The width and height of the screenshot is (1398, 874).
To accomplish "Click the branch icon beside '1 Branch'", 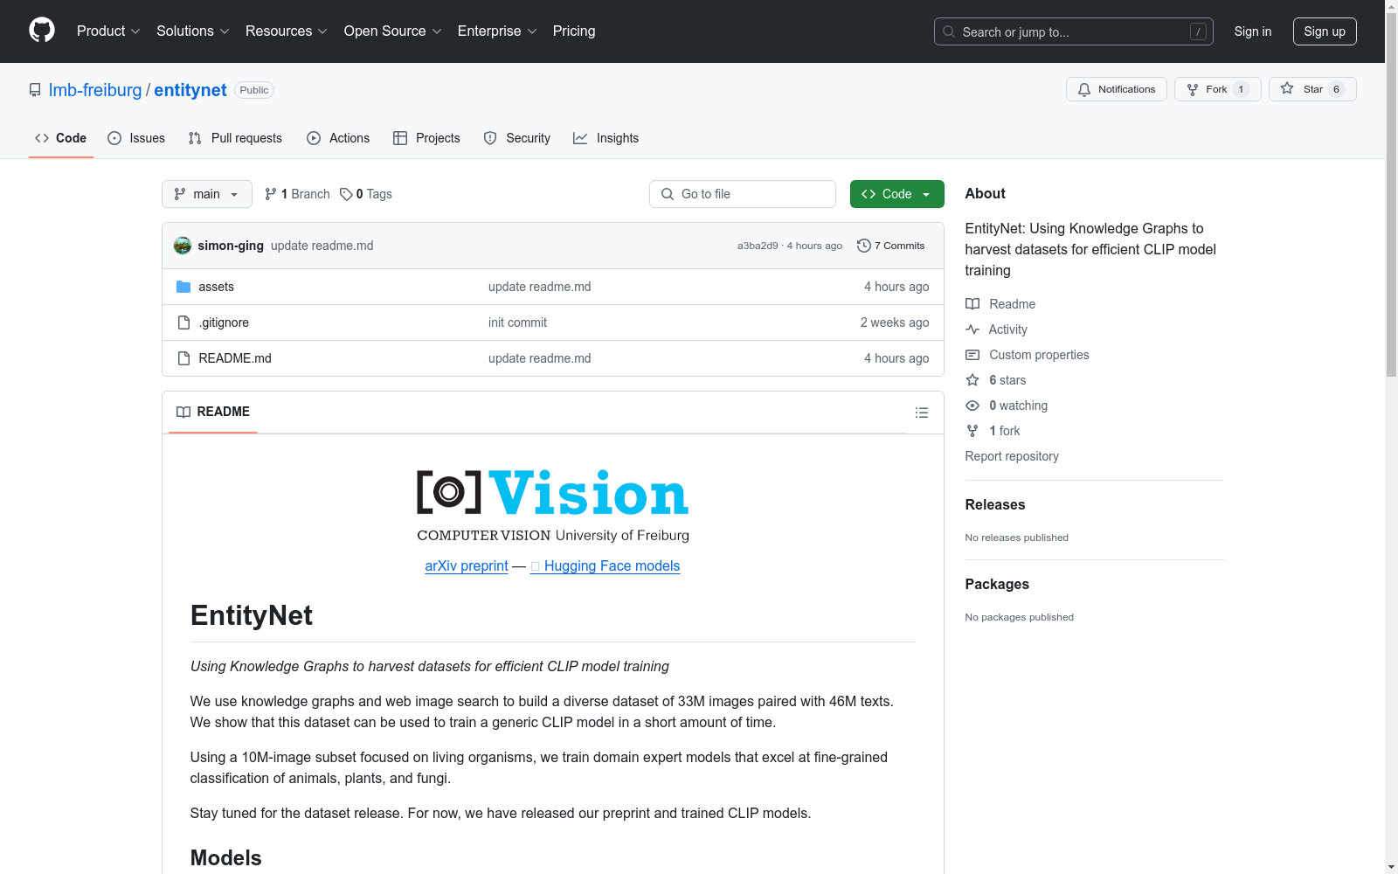I will click(x=271, y=194).
